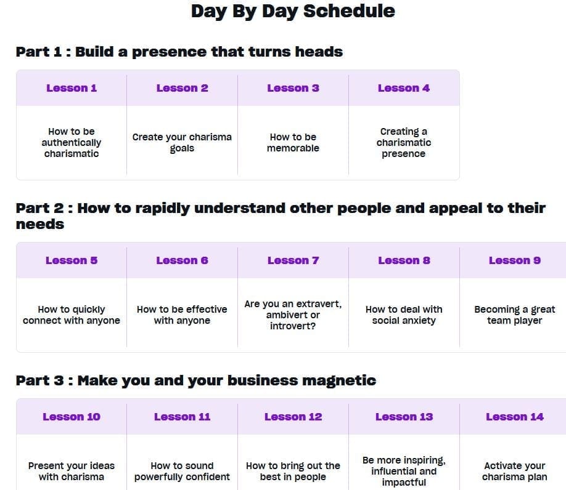Click the 'Day By Day Schedule' title
Viewport: 566px width, 490px height.
(x=293, y=11)
